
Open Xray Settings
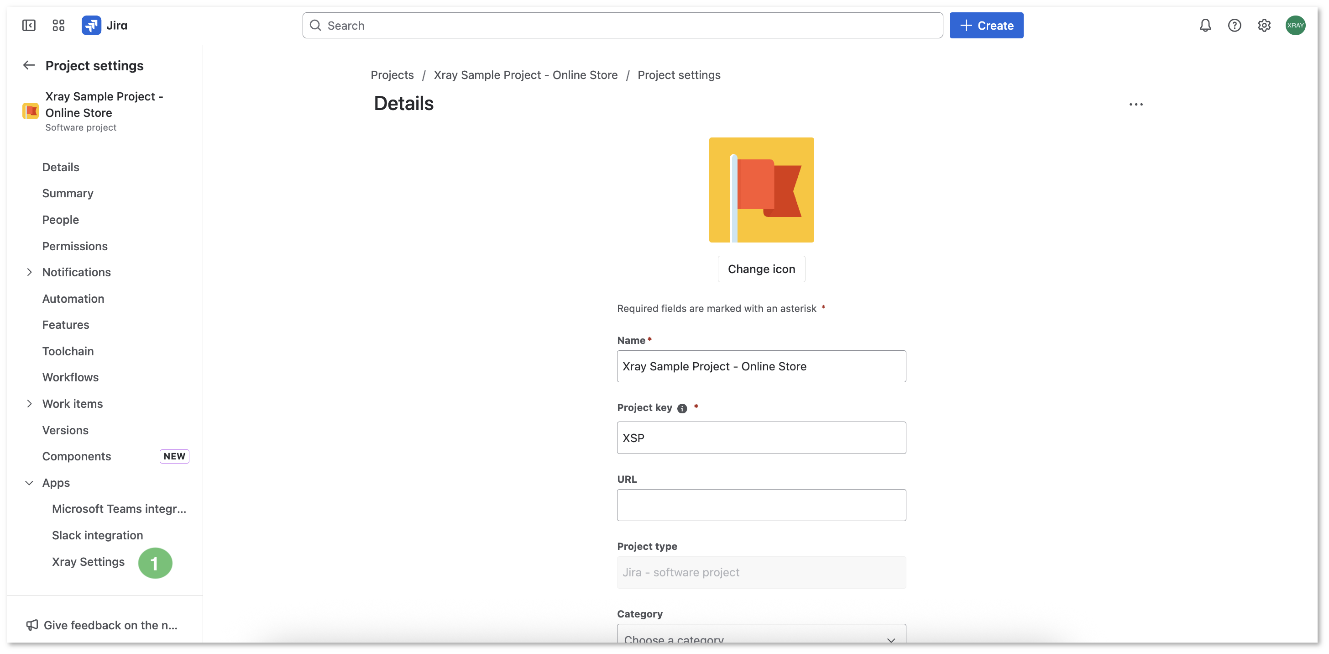[x=88, y=562]
